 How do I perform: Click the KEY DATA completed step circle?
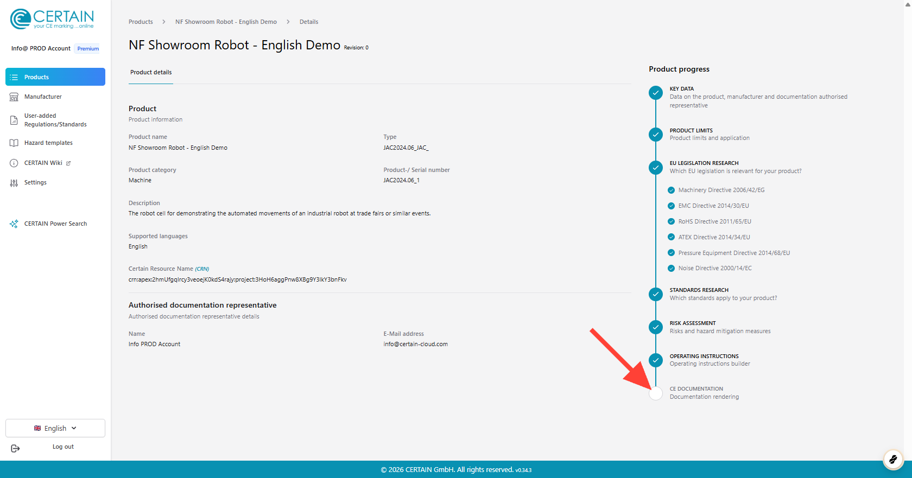[656, 93]
